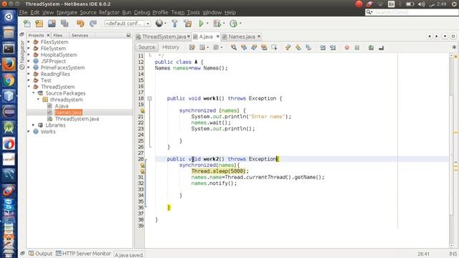Click the Source view button
Image resolution: width=459 pixels, height=258 pixels.
pyautogui.click(x=146, y=47)
